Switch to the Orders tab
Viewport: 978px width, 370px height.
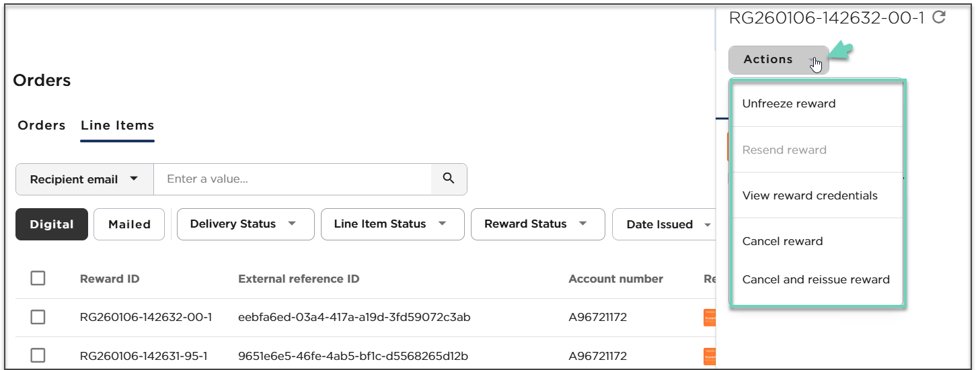(42, 126)
